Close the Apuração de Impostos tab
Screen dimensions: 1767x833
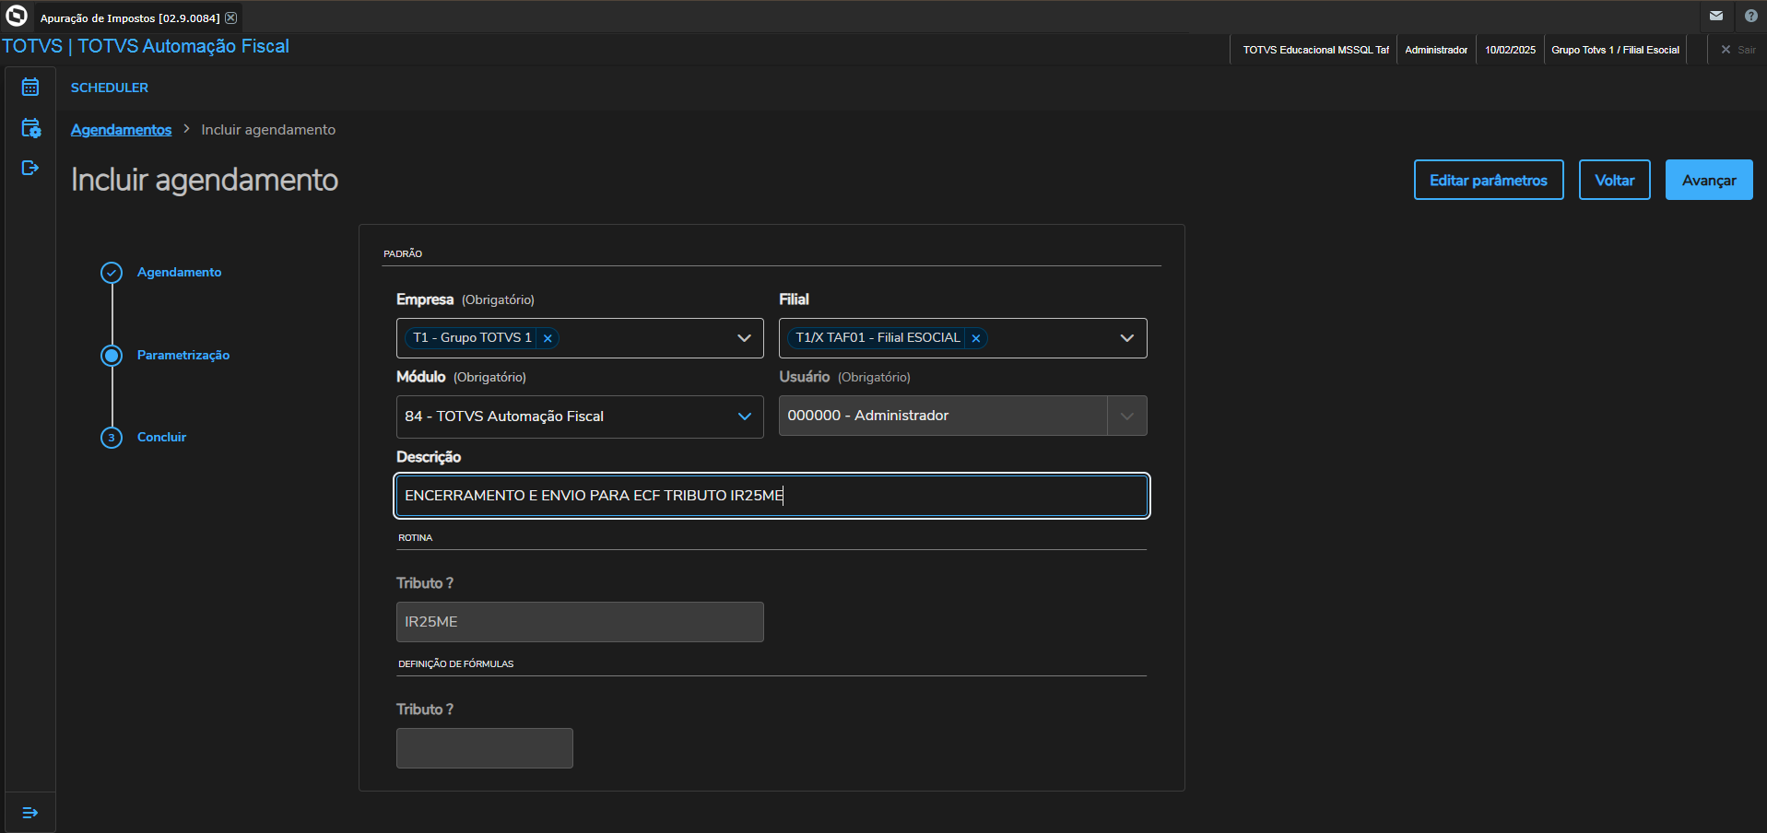231,18
